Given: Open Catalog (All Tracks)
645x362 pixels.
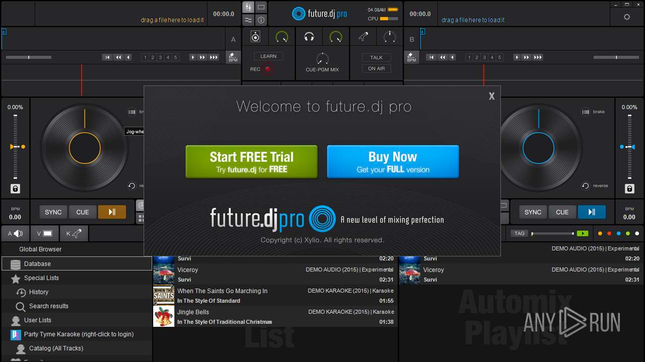Looking at the screenshot, I should click(77, 348).
